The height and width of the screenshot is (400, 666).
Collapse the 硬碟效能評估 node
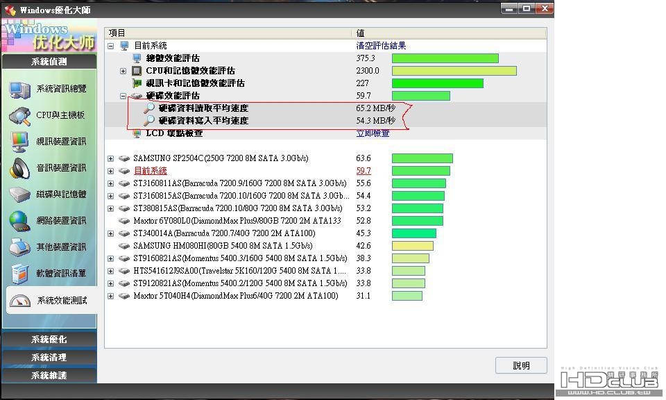[123, 96]
